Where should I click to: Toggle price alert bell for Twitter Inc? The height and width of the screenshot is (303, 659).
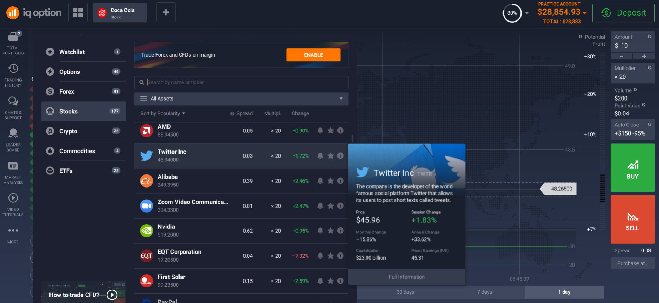tap(320, 156)
